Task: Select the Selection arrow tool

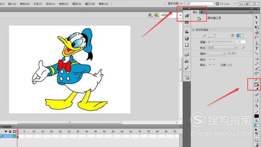Action: tap(256, 17)
